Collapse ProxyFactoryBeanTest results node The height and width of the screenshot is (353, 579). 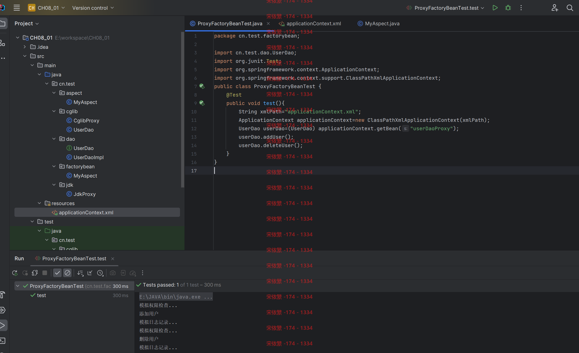click(x=18, y=286)
